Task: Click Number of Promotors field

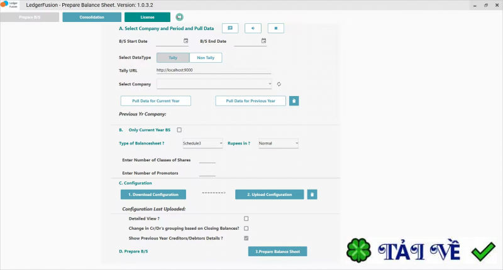Action: point(207,173)
